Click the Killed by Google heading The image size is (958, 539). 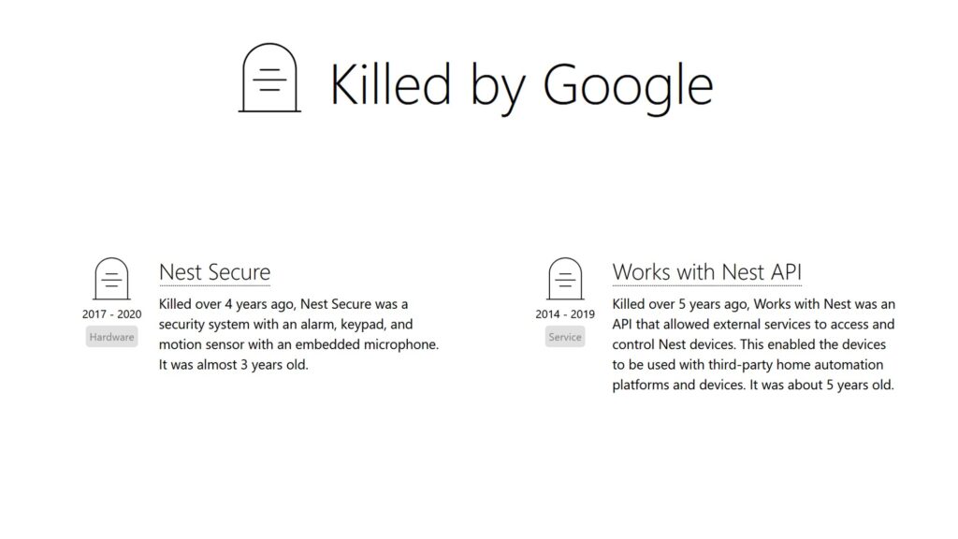pos(522,85)
